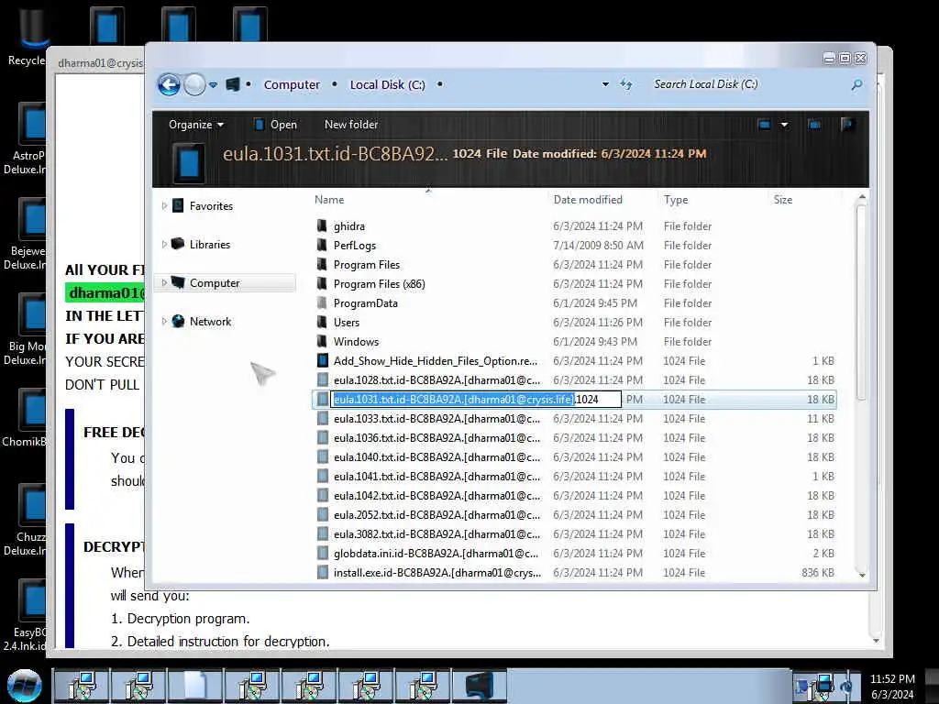Select Favorites in navigation pane

[x=211, y=206]
